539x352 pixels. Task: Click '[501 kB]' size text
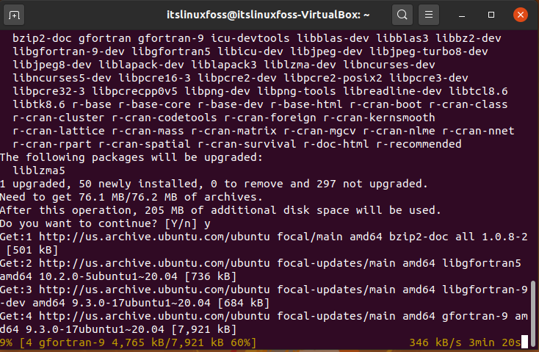click(32, 250)
